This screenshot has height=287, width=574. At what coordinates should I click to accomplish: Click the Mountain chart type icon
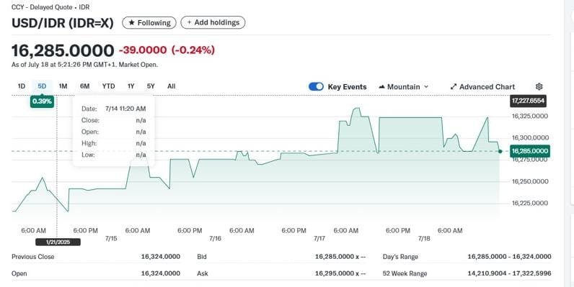pos(381,87)
